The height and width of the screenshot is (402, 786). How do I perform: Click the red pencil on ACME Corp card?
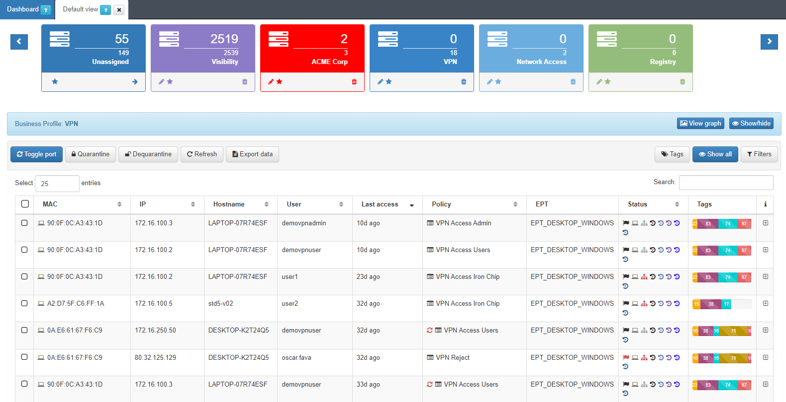tap(271, 81)
